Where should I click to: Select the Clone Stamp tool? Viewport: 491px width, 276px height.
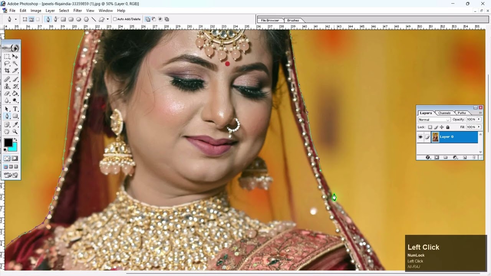point(7,86)
